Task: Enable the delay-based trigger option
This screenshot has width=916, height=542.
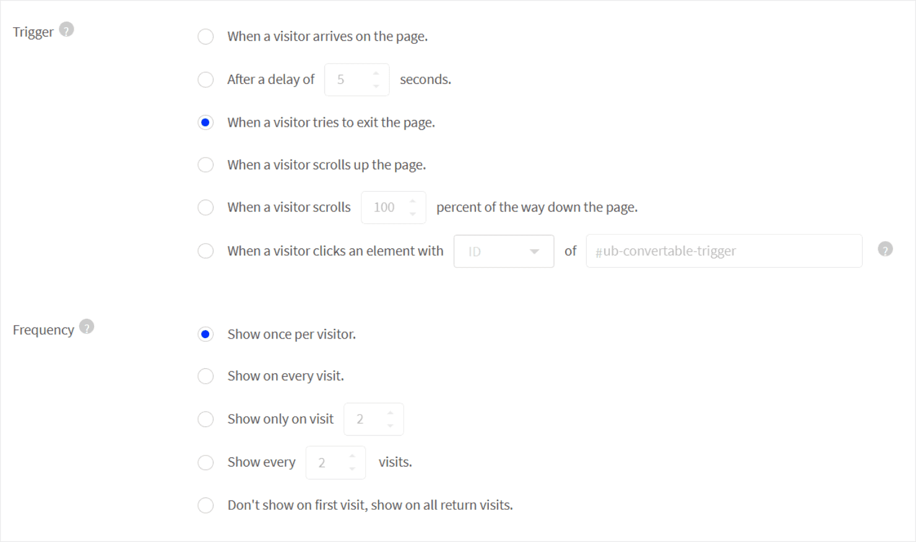Action: tap(205, 79)
